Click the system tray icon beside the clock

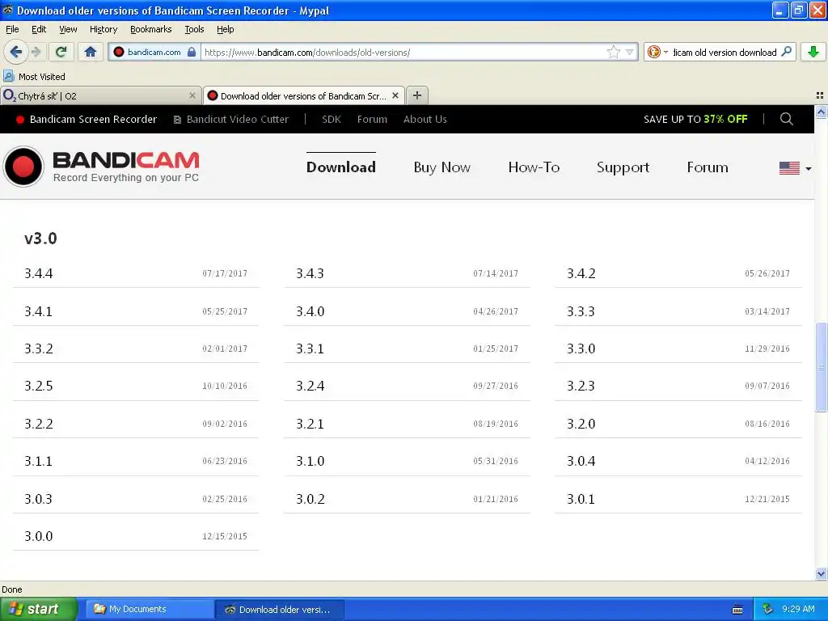point(767,609)
